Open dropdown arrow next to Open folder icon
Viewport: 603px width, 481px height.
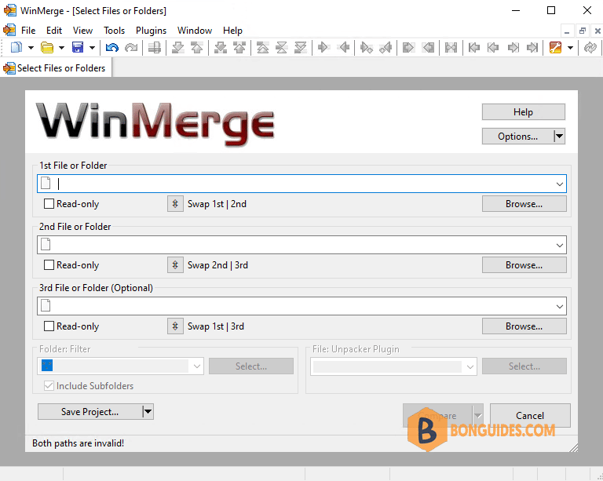tap(61, 48)
